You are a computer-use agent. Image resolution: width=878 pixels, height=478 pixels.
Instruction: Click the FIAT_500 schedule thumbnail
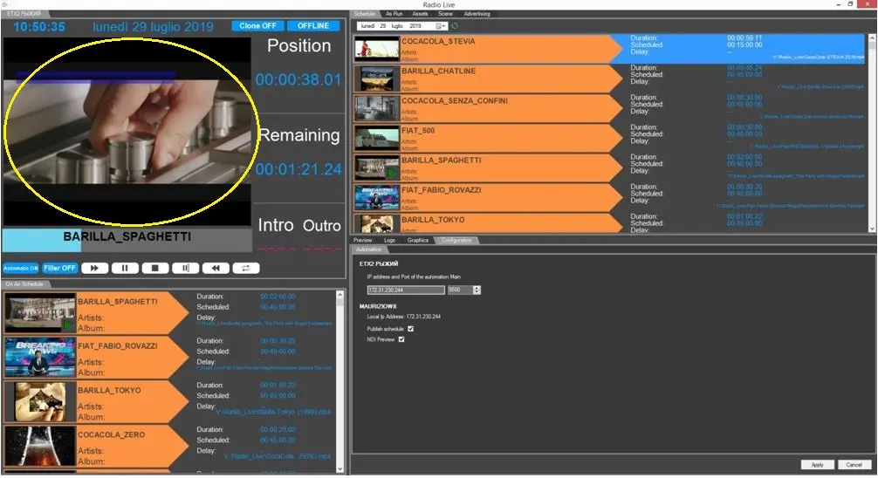click(376, 138)
